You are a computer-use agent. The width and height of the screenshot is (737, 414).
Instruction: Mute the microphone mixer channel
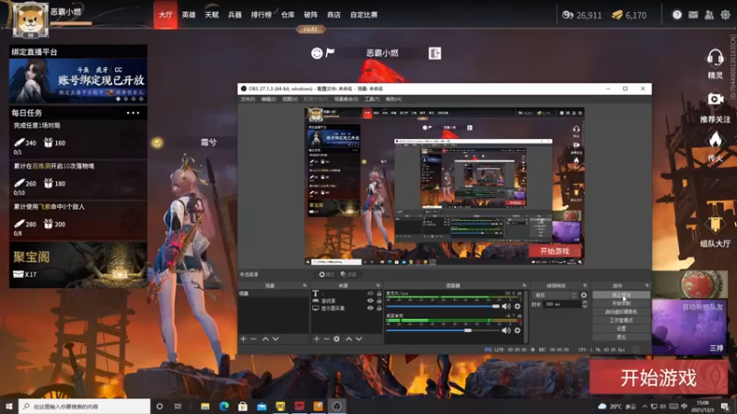pos(506,306)
